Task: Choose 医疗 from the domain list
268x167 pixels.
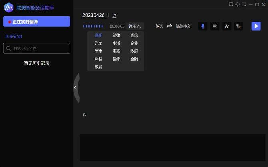Action: click(x=116, y=59)
